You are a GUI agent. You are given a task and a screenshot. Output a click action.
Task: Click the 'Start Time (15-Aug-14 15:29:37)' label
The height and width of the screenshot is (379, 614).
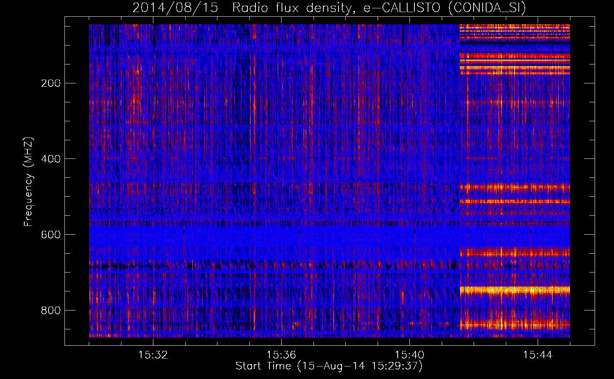click(329, 366)
